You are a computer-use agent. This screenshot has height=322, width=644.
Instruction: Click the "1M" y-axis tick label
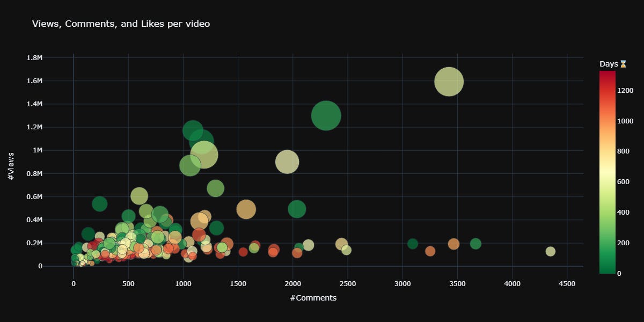pyautogui.click(x=38, y=150)
